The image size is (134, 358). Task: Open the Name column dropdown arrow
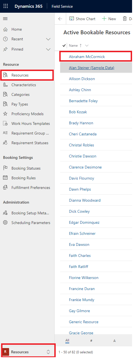click(87, 46)
